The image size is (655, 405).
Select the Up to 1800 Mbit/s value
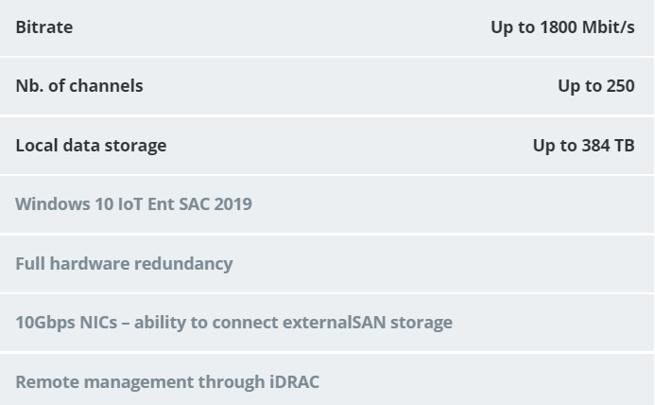(562, 27)
